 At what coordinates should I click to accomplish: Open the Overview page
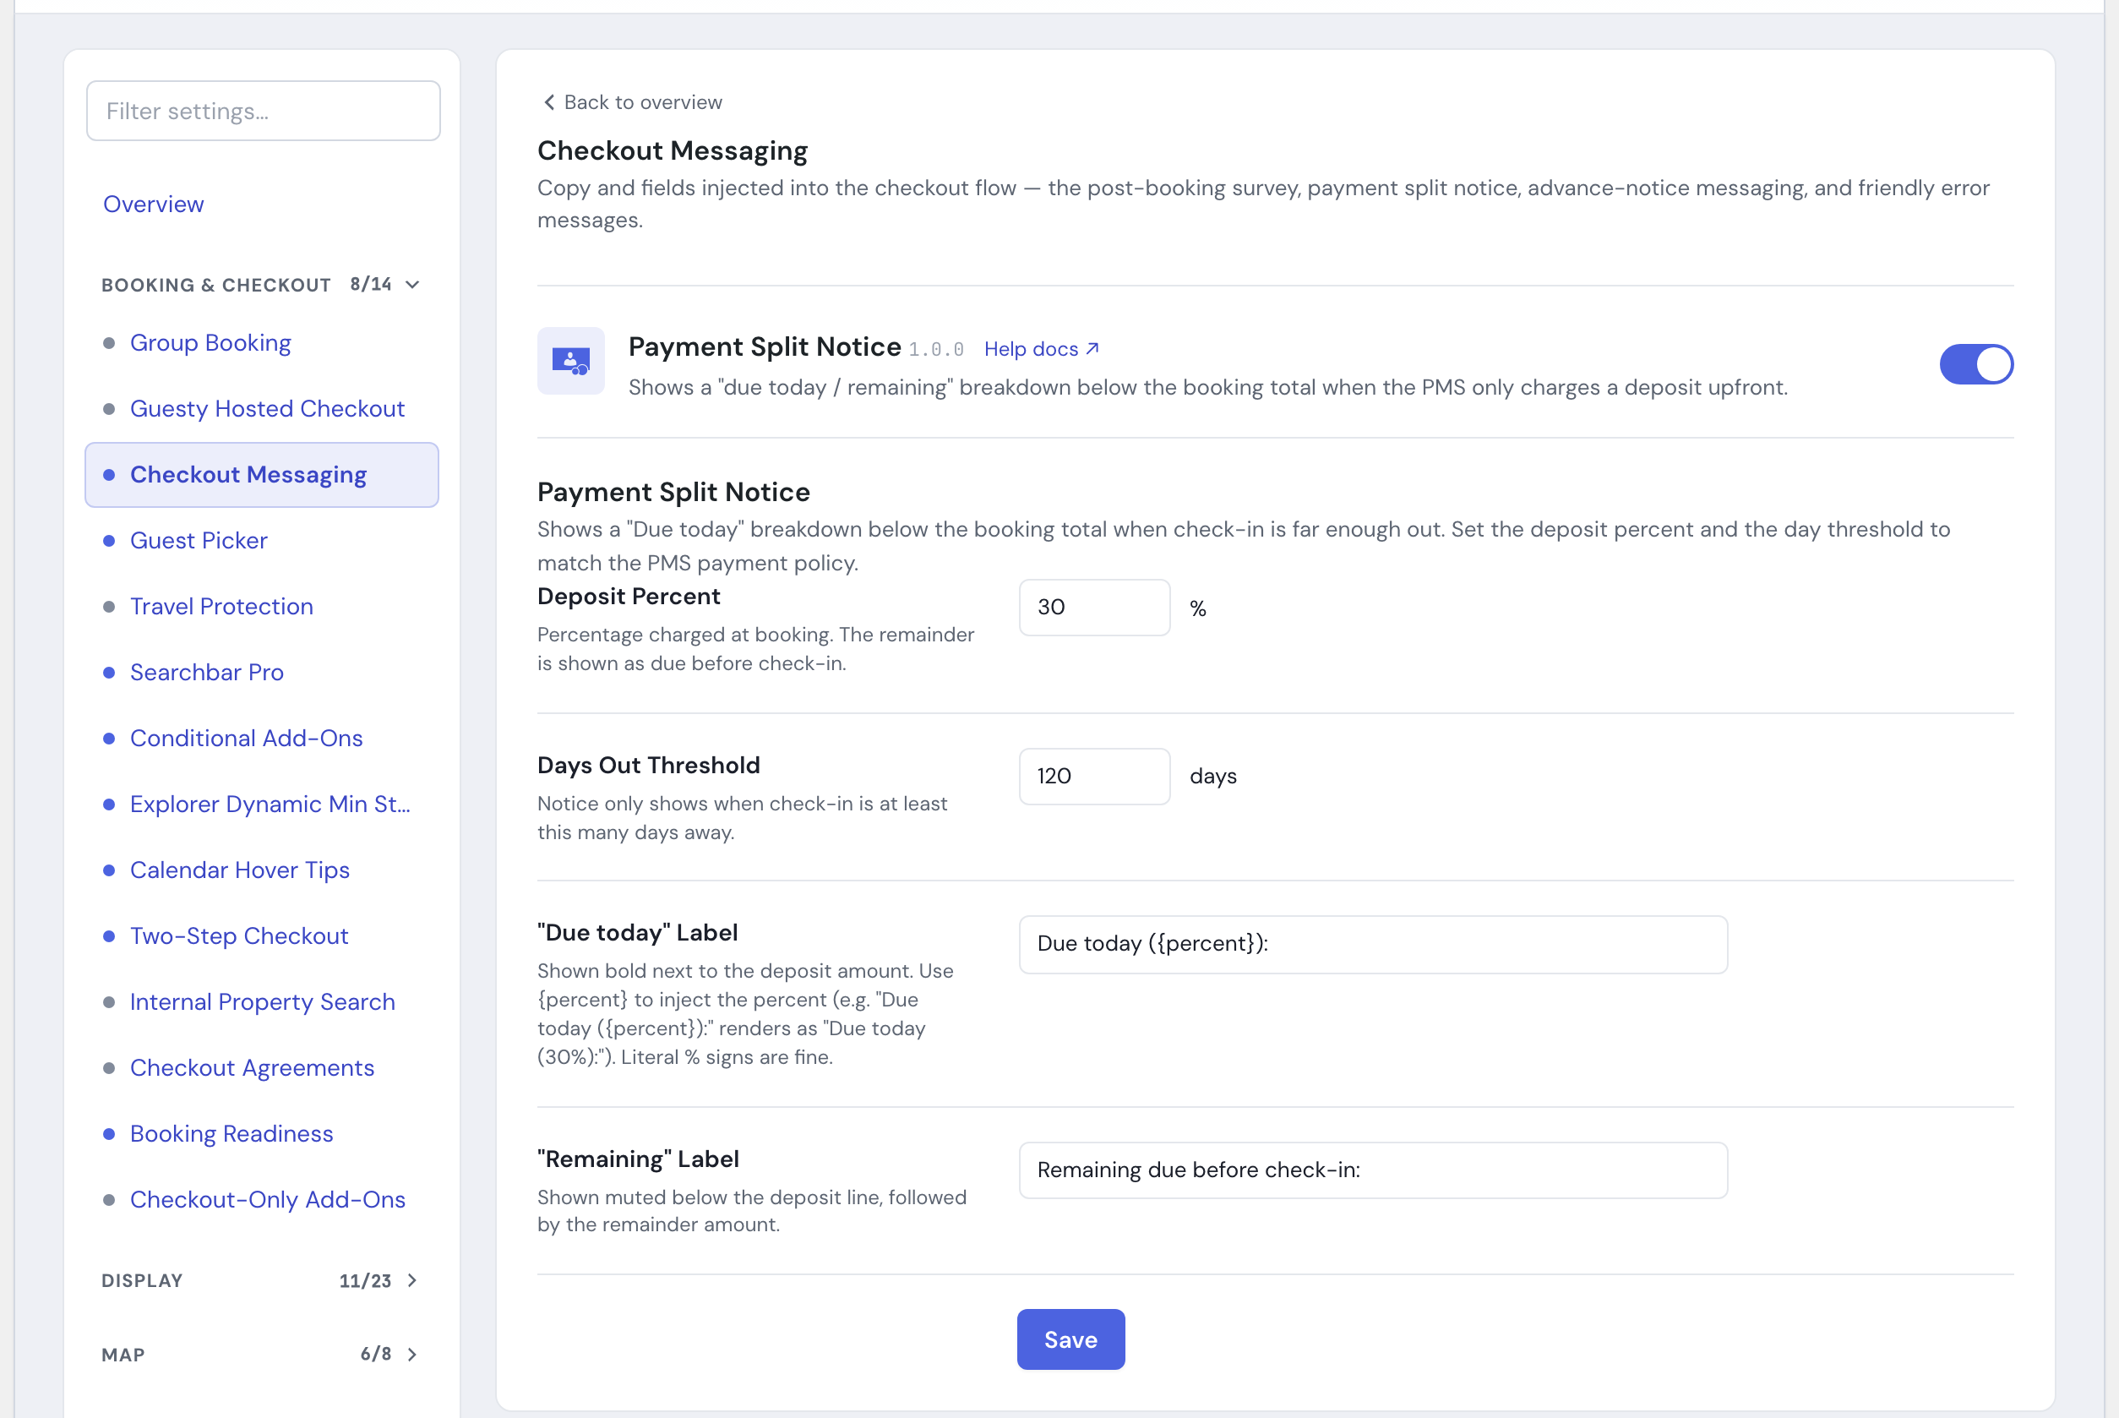(154, 205)
